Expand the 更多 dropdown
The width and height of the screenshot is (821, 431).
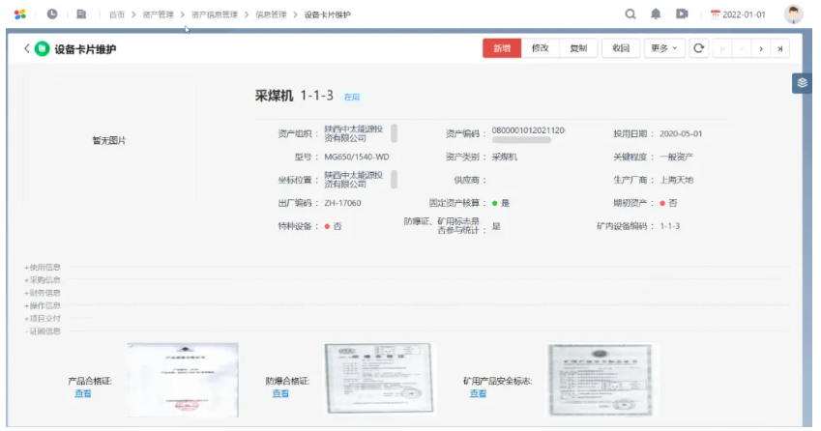click(x=663, y=48)
